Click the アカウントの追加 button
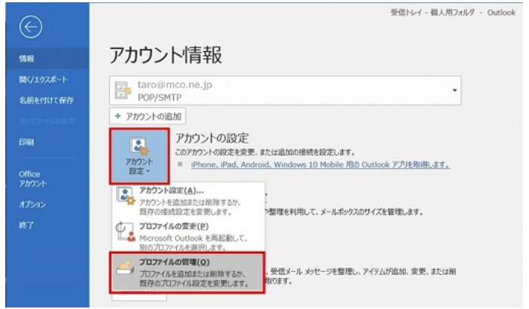The image size is (529, 309). click(x=148, y=116)
